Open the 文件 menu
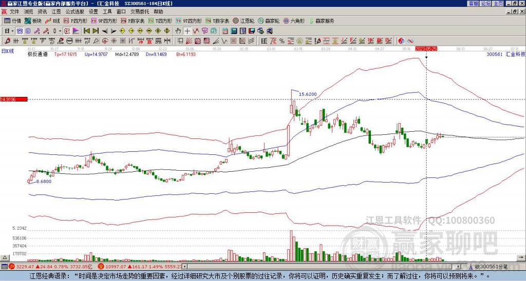 click(x=14, y=12)
